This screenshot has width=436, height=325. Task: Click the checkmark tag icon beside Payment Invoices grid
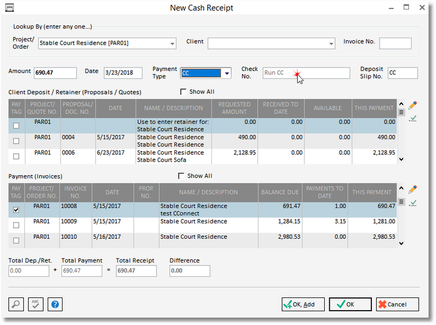coord(413,203)
